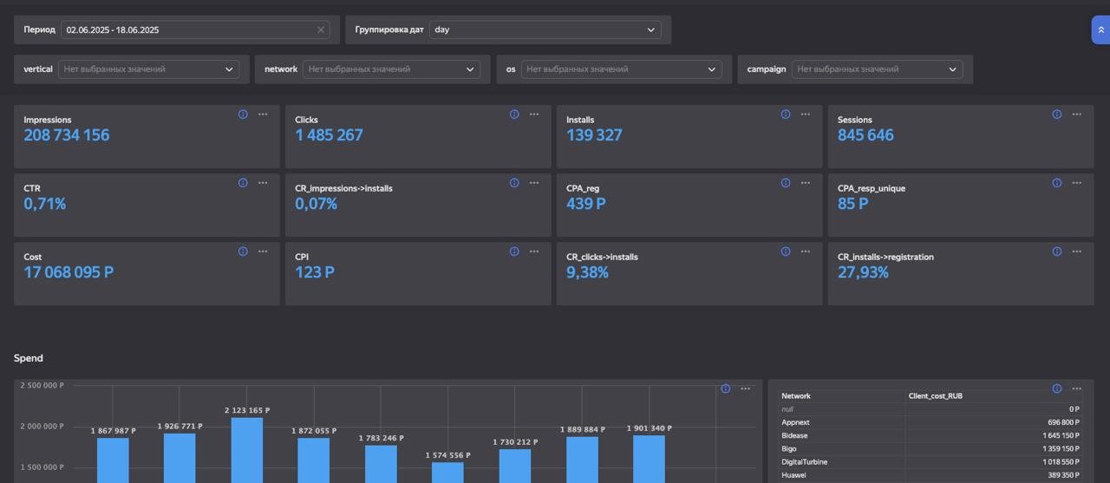
Task: Open the three-dot menu on CPA_reg card
Action: pos(806,183)
